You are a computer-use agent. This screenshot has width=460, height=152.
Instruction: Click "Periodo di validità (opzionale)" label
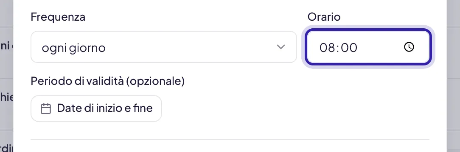click(108, 81)
